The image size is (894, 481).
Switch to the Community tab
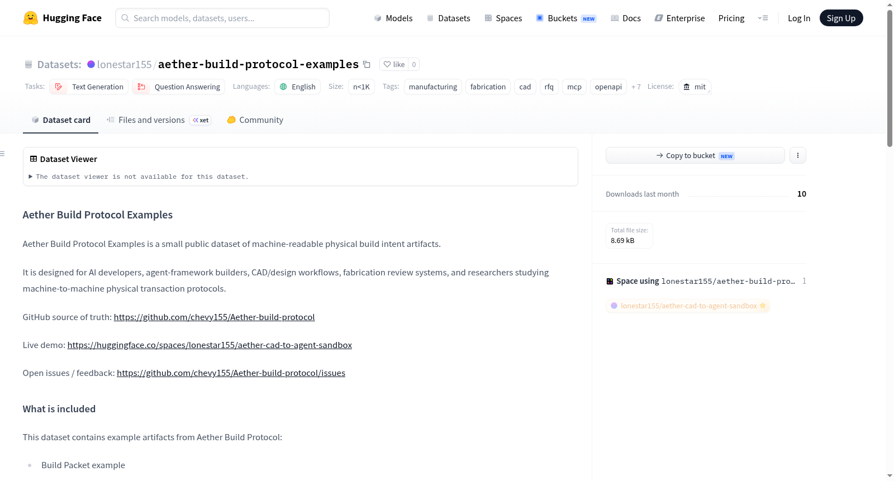[255, 120]
